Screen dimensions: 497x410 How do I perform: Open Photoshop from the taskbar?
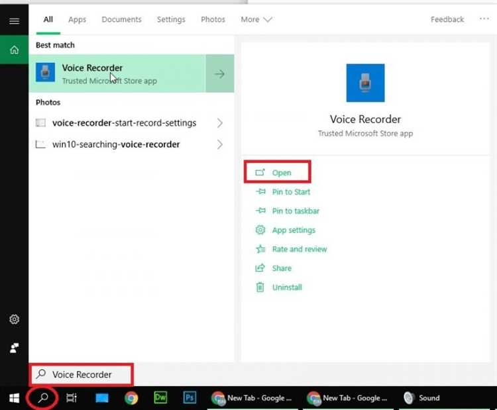pyautogui.click(x=190, y=397)
